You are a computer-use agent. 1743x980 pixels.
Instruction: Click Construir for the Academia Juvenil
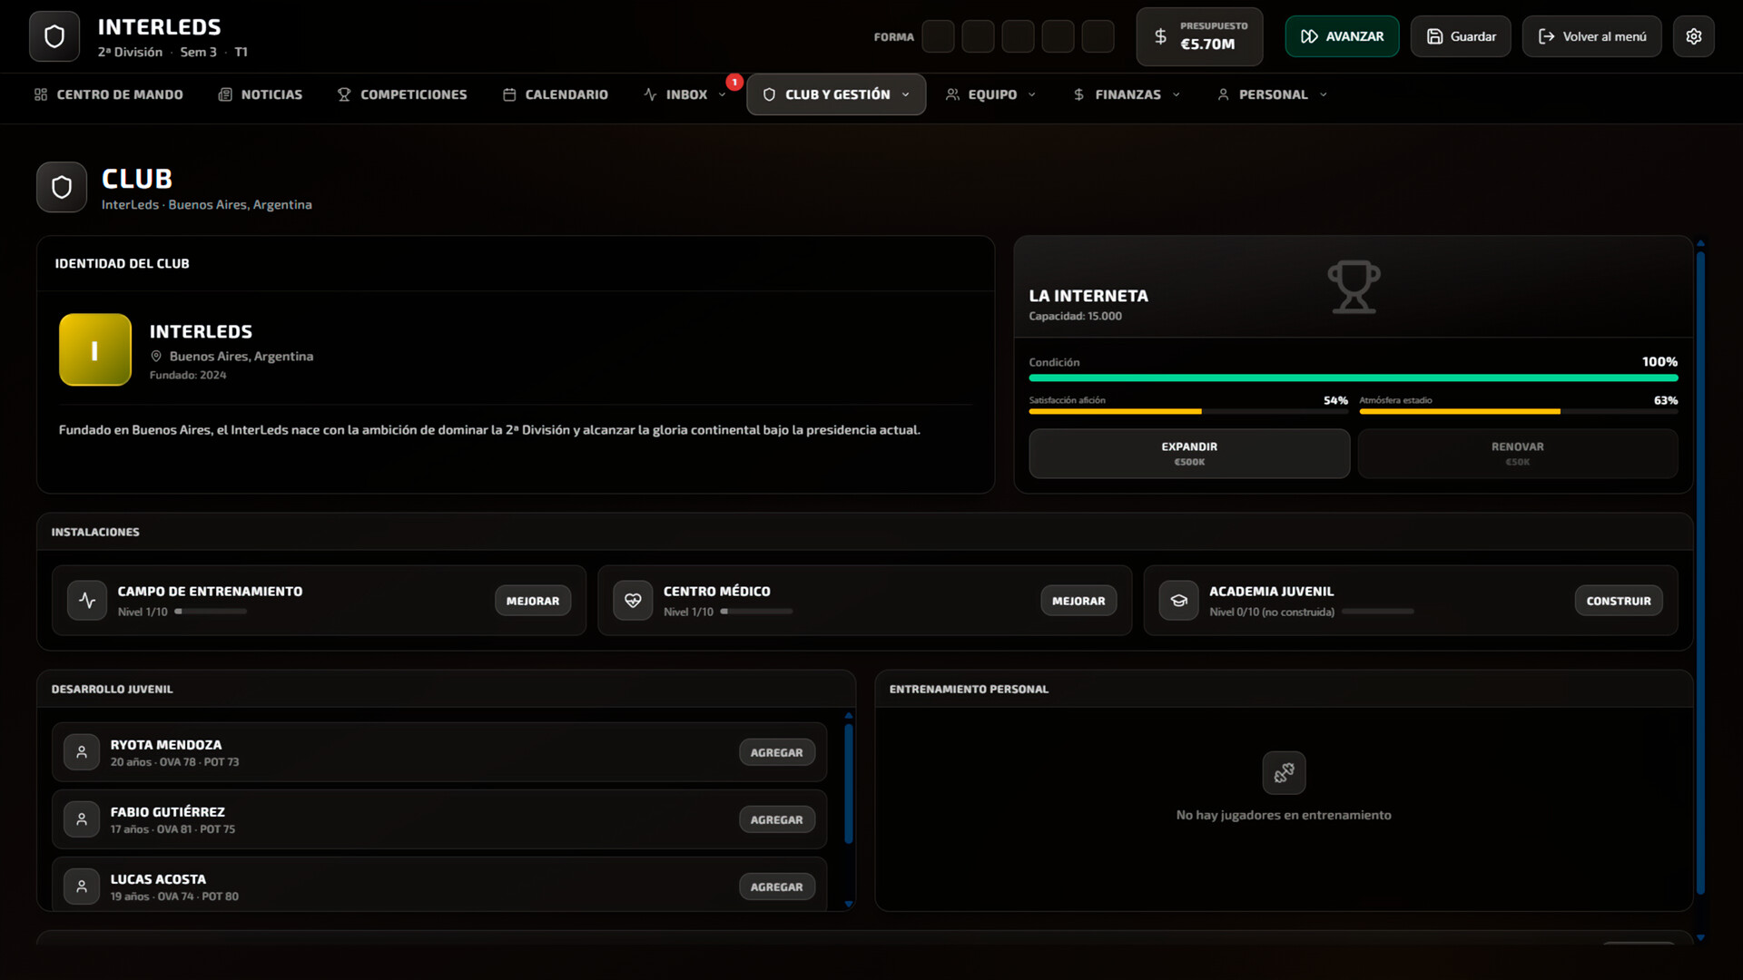click(1619, 600)
